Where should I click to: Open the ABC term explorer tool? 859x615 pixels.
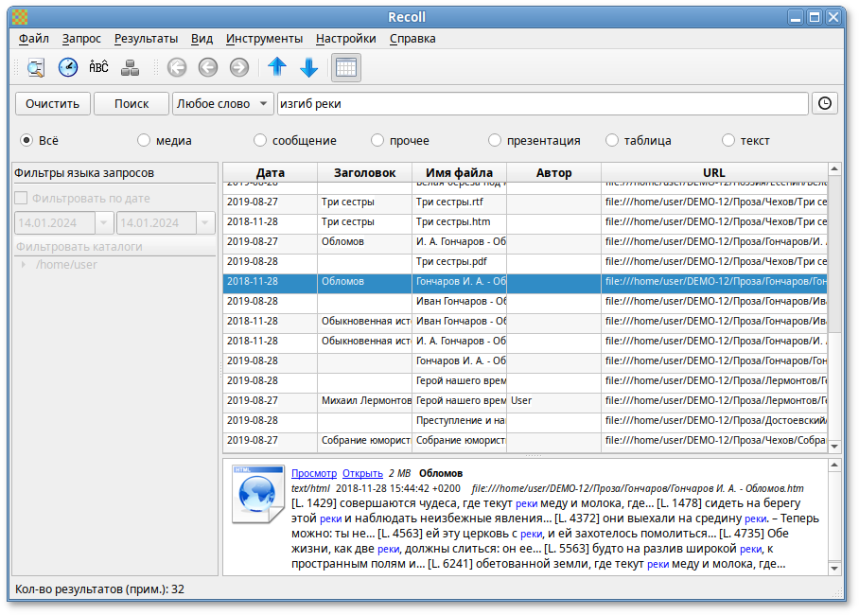(98, 67)
